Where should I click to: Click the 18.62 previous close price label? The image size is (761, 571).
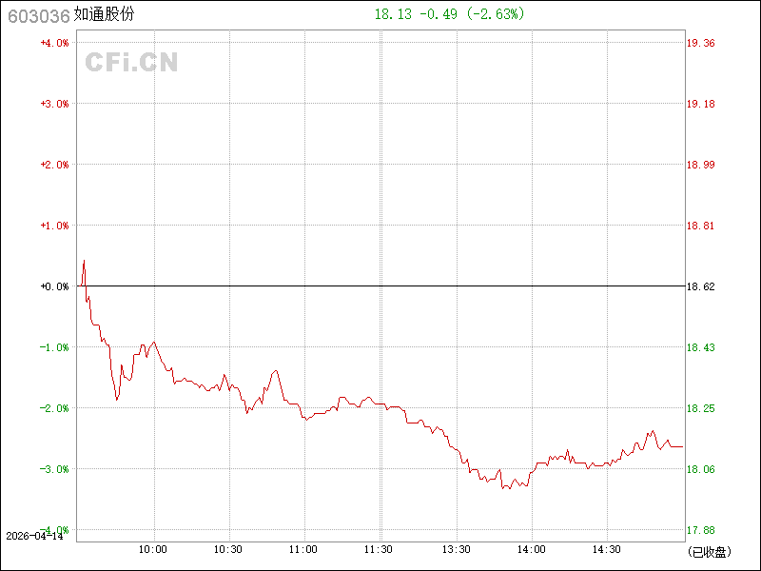pyautogui.click(x=701, y=286)
